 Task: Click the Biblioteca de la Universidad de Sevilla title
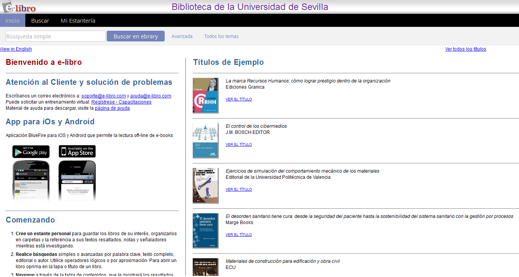[250, 7]
